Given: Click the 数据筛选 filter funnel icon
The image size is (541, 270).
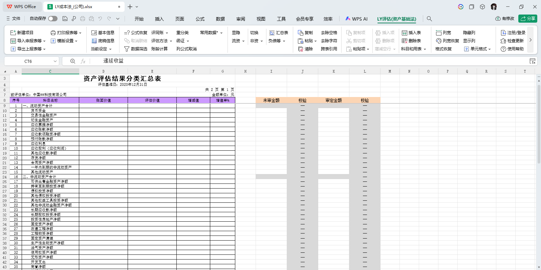Looking at the screenshot, I should (127, 49).
